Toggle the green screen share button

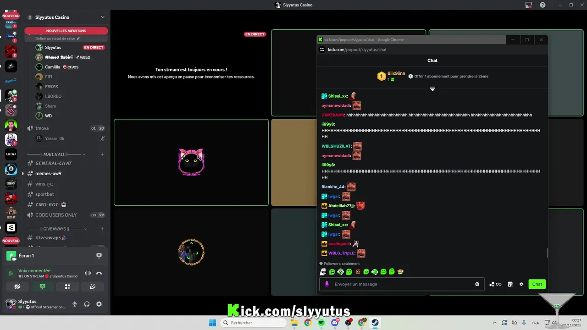pyautogui.click(x=42, y=287)
